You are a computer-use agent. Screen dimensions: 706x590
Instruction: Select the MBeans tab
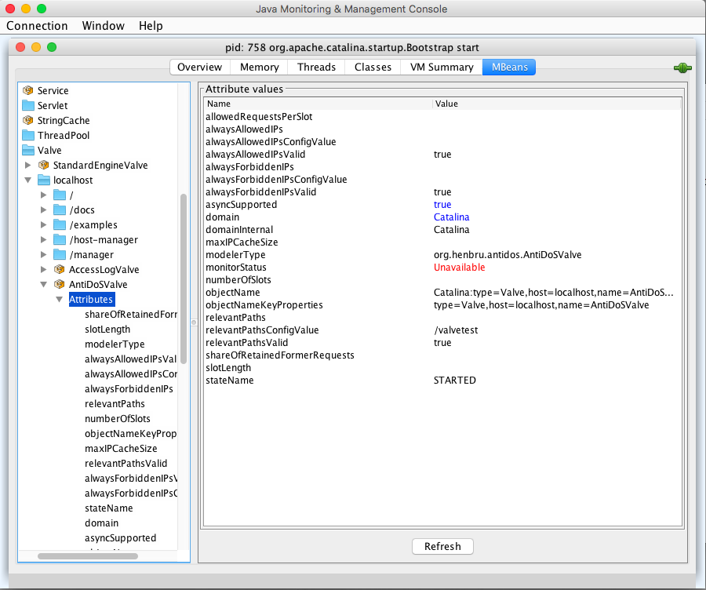[x=509, y=67]
